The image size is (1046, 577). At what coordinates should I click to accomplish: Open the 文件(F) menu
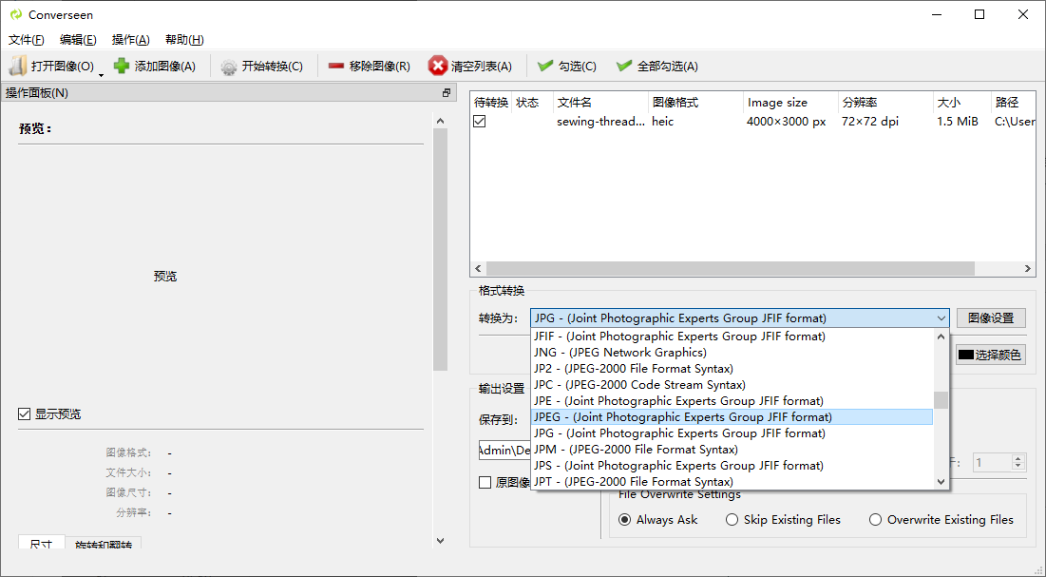click(x=27, y=40)
